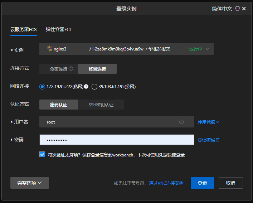
Task: Click the 取消 button
Action: (x=231, y=183)
